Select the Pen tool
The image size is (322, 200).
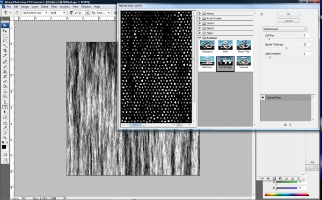tap(5, 102)
